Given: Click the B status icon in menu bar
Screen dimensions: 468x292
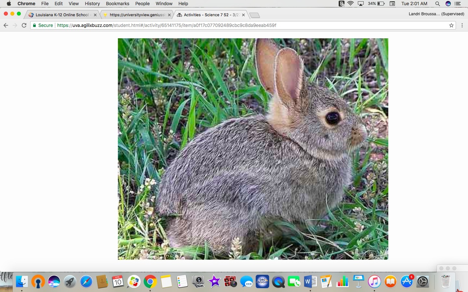Looking at the screenshot, I should click(341, 4).
